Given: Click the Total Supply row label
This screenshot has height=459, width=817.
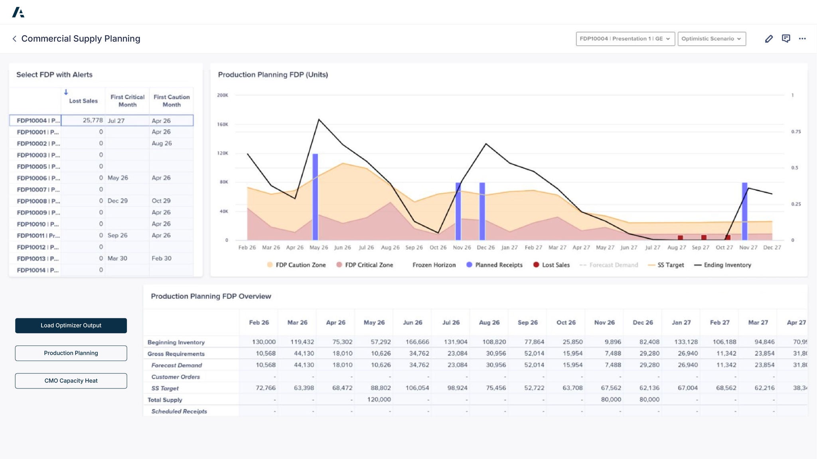Looking at the screenshot, I should 165,400.
